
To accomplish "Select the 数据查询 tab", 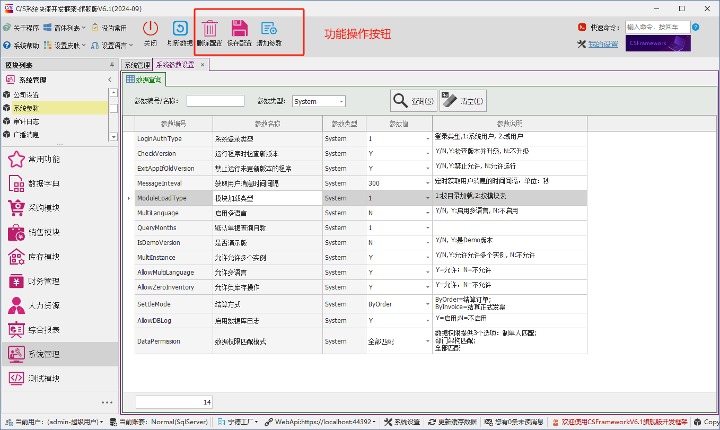I will point(144,80).
